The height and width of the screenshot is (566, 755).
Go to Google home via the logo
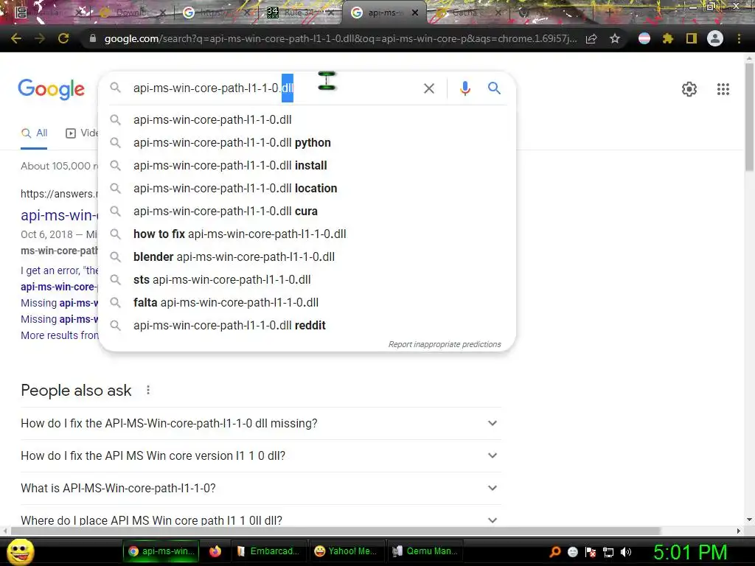coord(52,89)
